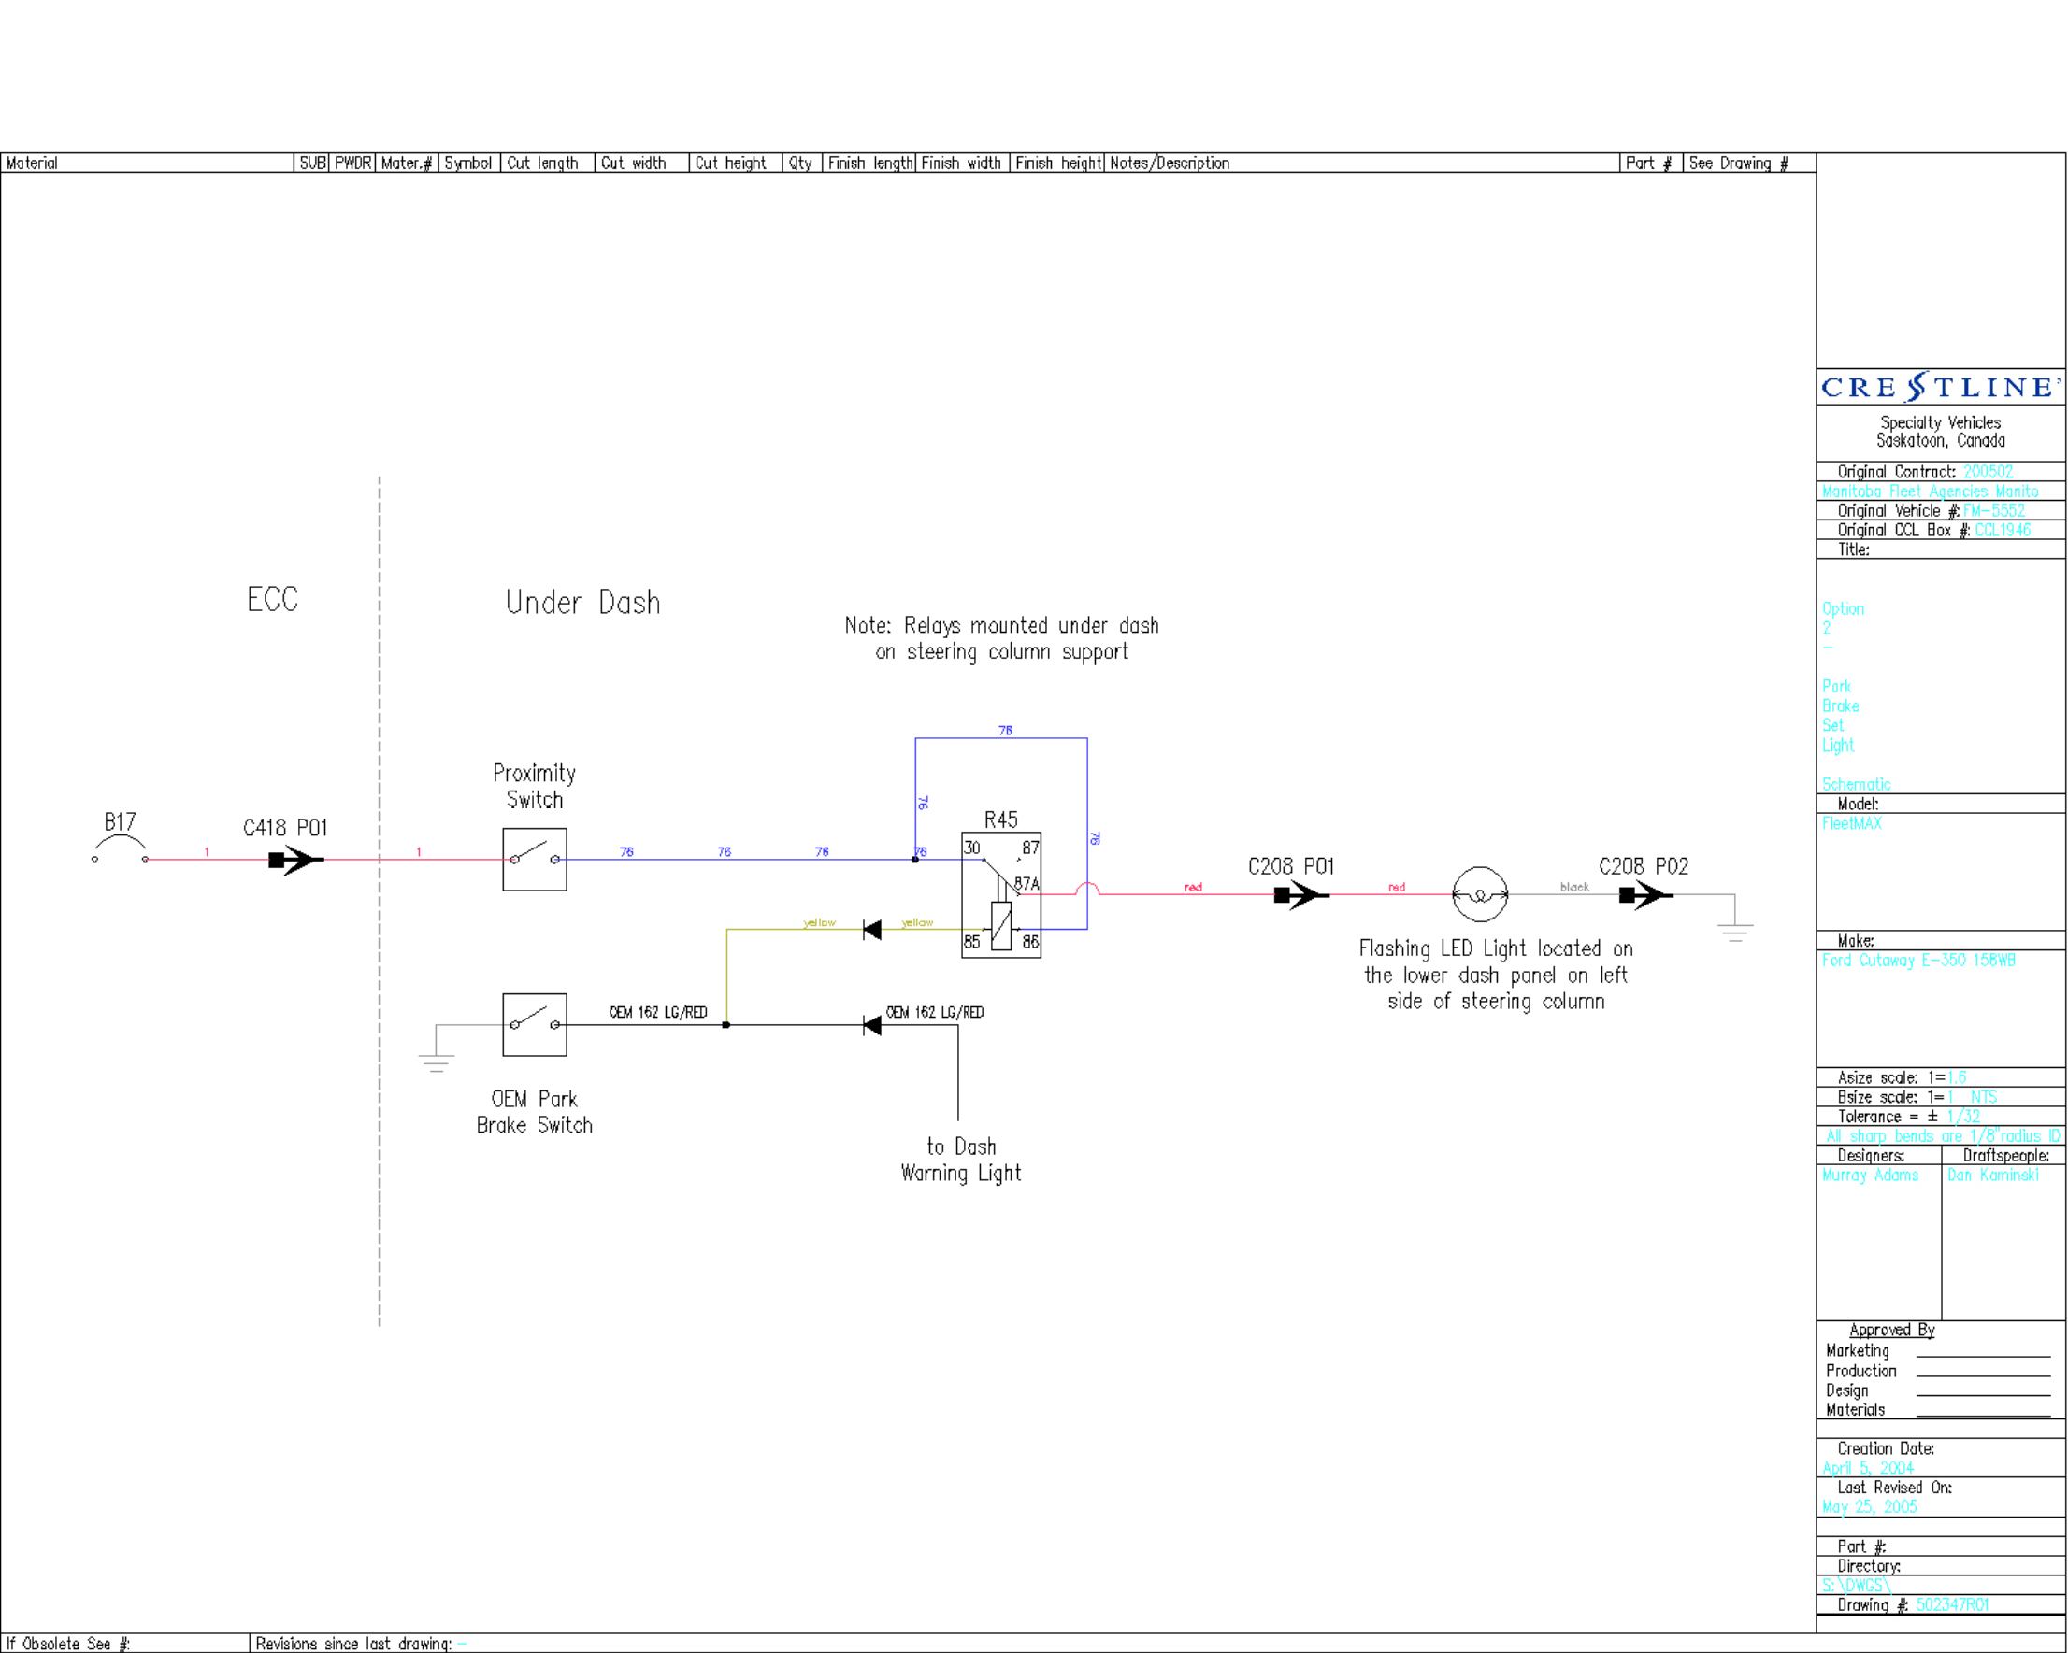The image size is (2068, 1653).
Task: Click relay terminal label '87A'
Action: (x=1027, y=883)
